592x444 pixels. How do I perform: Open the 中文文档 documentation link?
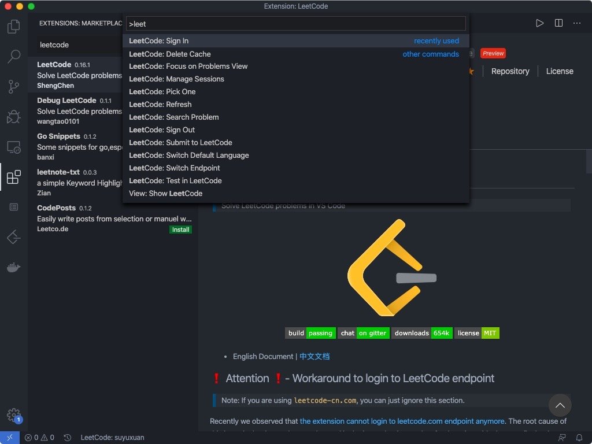314,357
